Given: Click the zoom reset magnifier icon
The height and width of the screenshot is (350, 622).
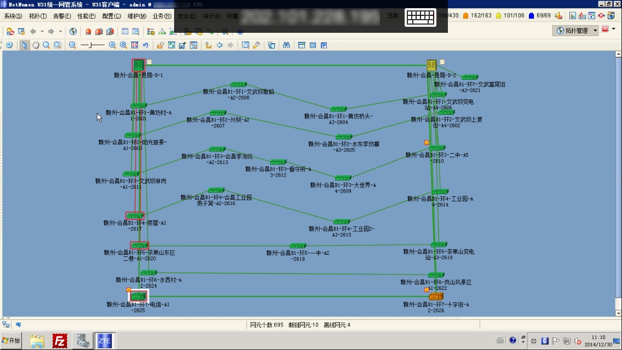Looking at the screenshot, I should (x=123, y=45).
